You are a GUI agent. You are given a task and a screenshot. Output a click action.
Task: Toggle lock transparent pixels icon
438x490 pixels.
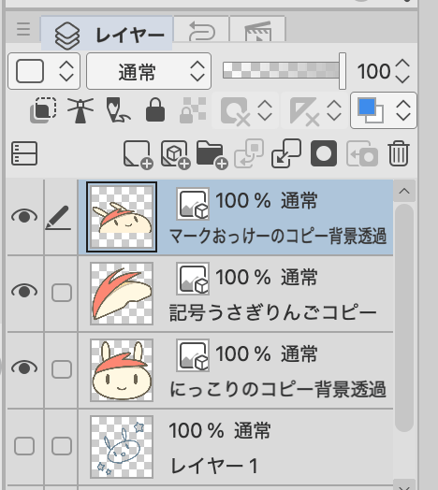point(193,110)
